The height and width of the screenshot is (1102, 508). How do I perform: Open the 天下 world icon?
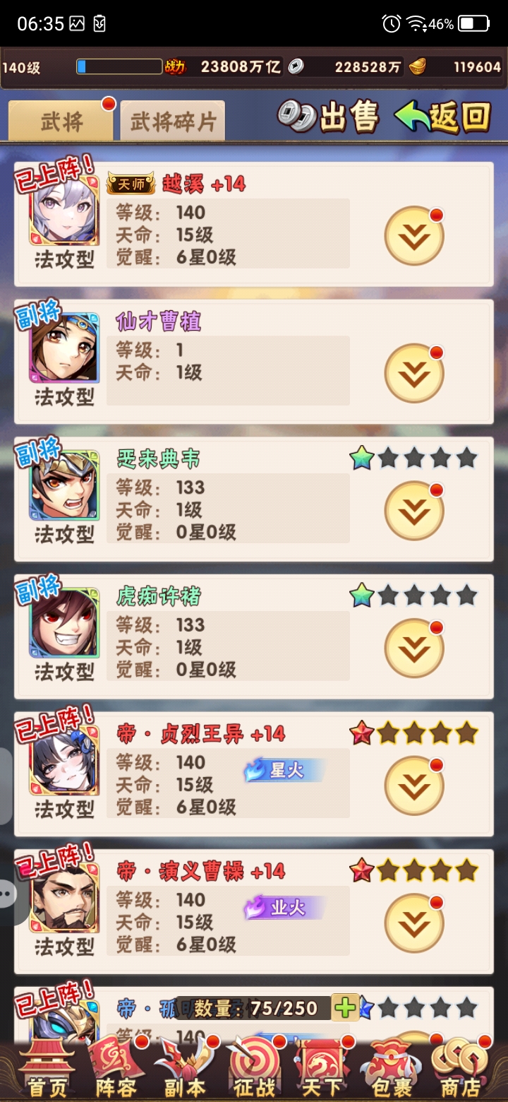(x=322, y=1068)
